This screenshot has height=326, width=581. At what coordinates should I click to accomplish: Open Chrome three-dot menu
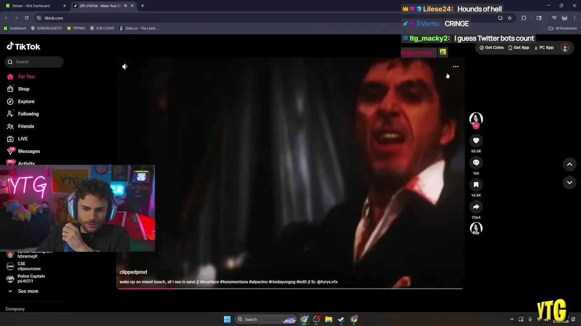[574, 18]
